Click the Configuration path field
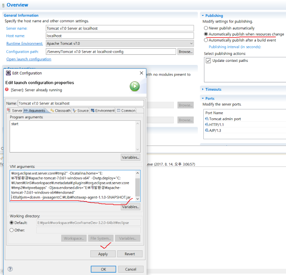The height and width of the screenshot is (275, 286). 111,52
